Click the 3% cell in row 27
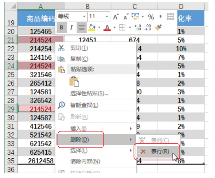215x178 pixels. (181, 92)
